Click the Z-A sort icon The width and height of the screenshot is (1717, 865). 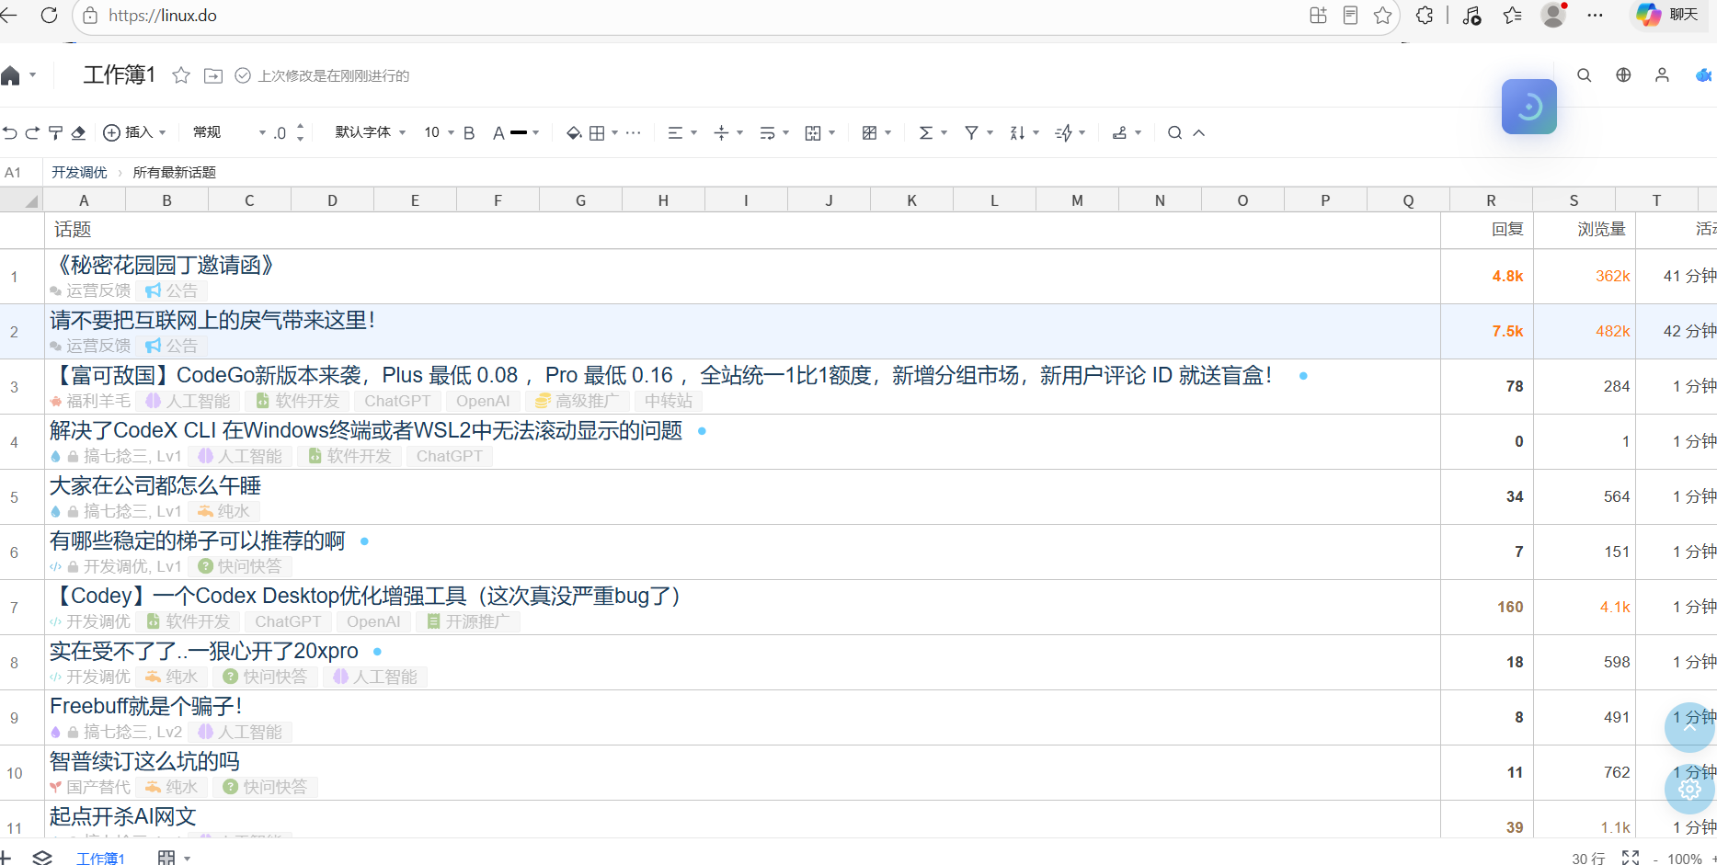(x=1017, y=133)
